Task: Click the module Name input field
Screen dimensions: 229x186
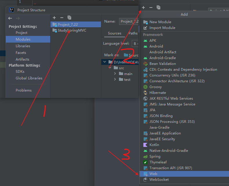Action: 129,21
